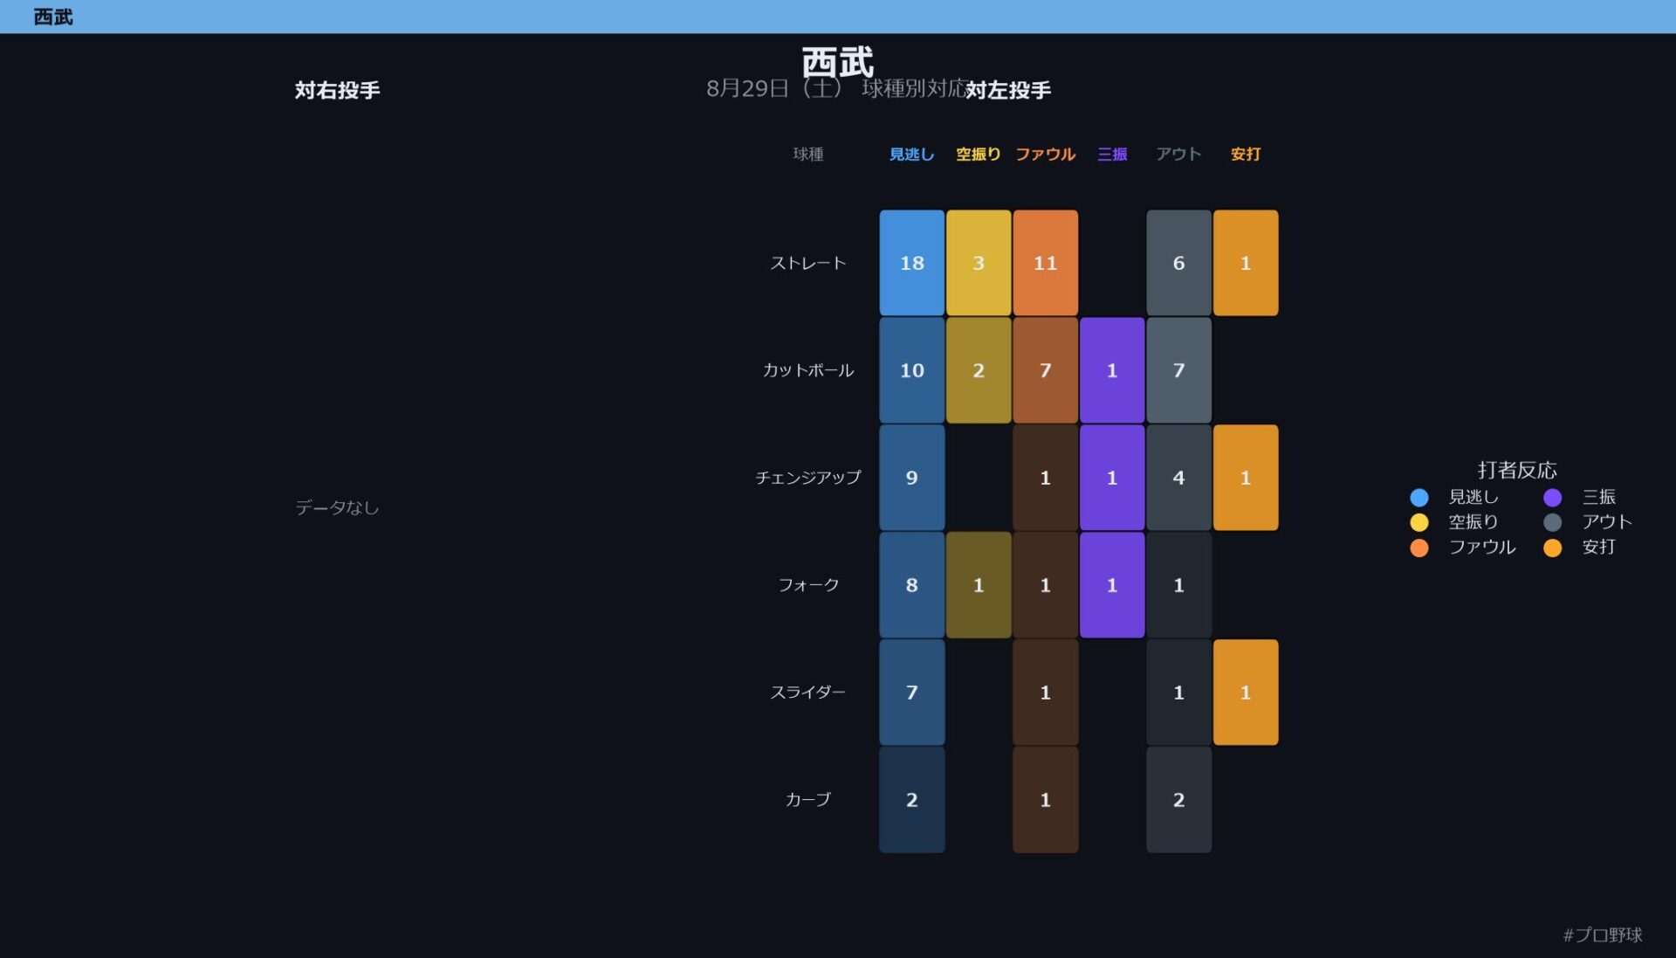Viewport: 1676px width, 958px height.
Task: Click the 三振 column header
Action: pos(1112,155)
